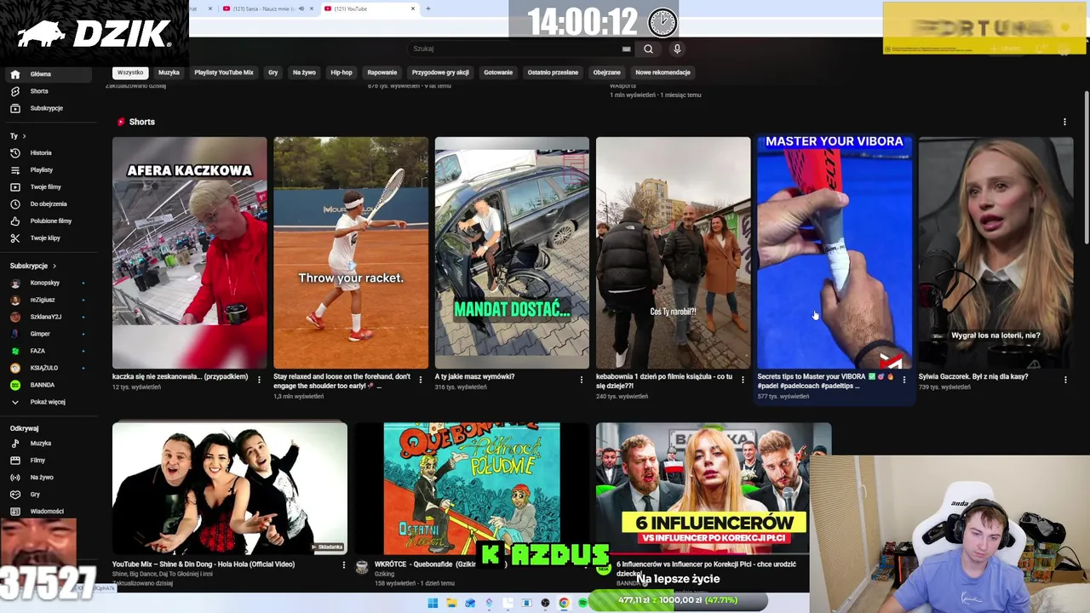Select the Hip-hop filter chip

tap(341, 72)
